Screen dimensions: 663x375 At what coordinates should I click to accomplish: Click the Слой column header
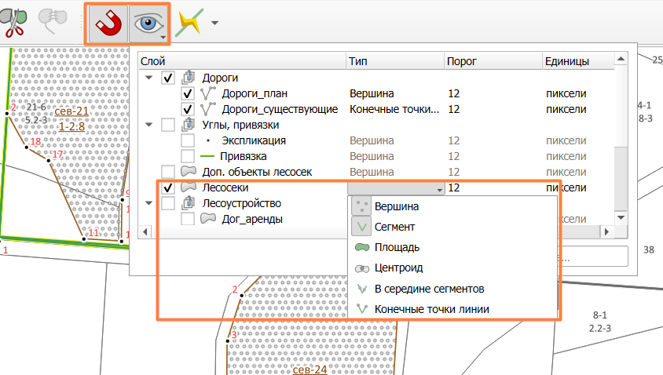point(243,61)
